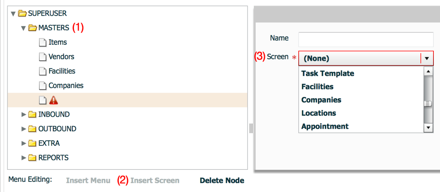Viewport: 440px width, 192px height.
Task: Collapse the SUPERUSER tree node
Action: pos(13,14)
